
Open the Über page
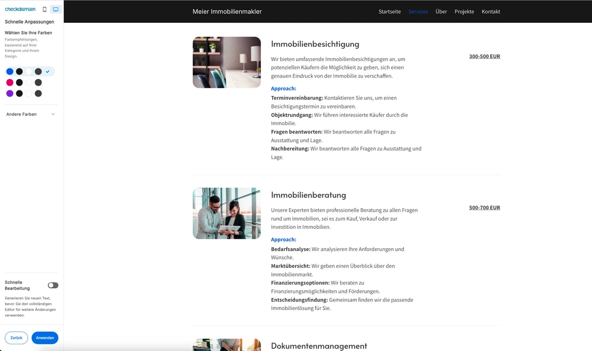pyautogui.click(x=441, y=11)
